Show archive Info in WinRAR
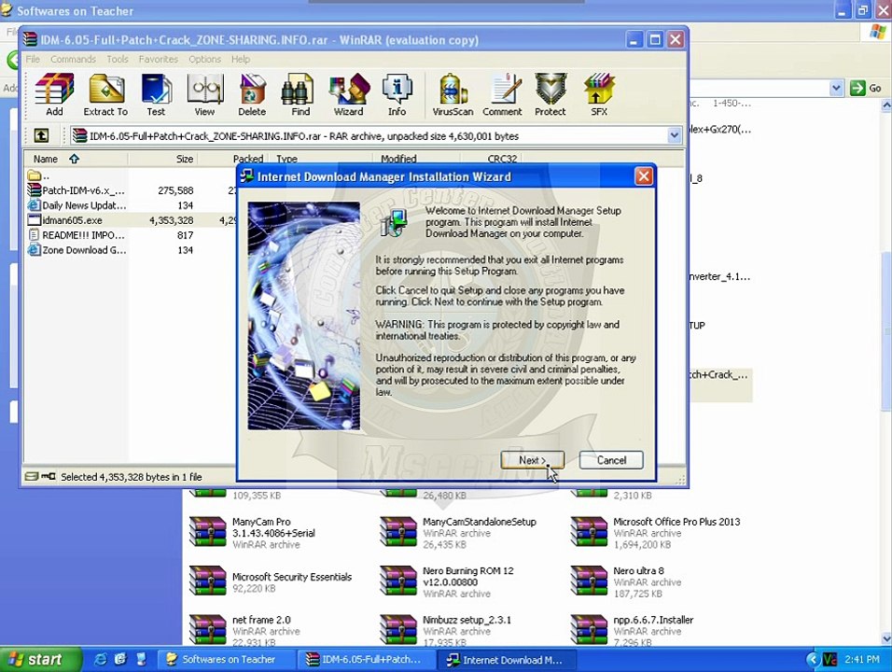 pyautogui.click(x=397, y=95)
